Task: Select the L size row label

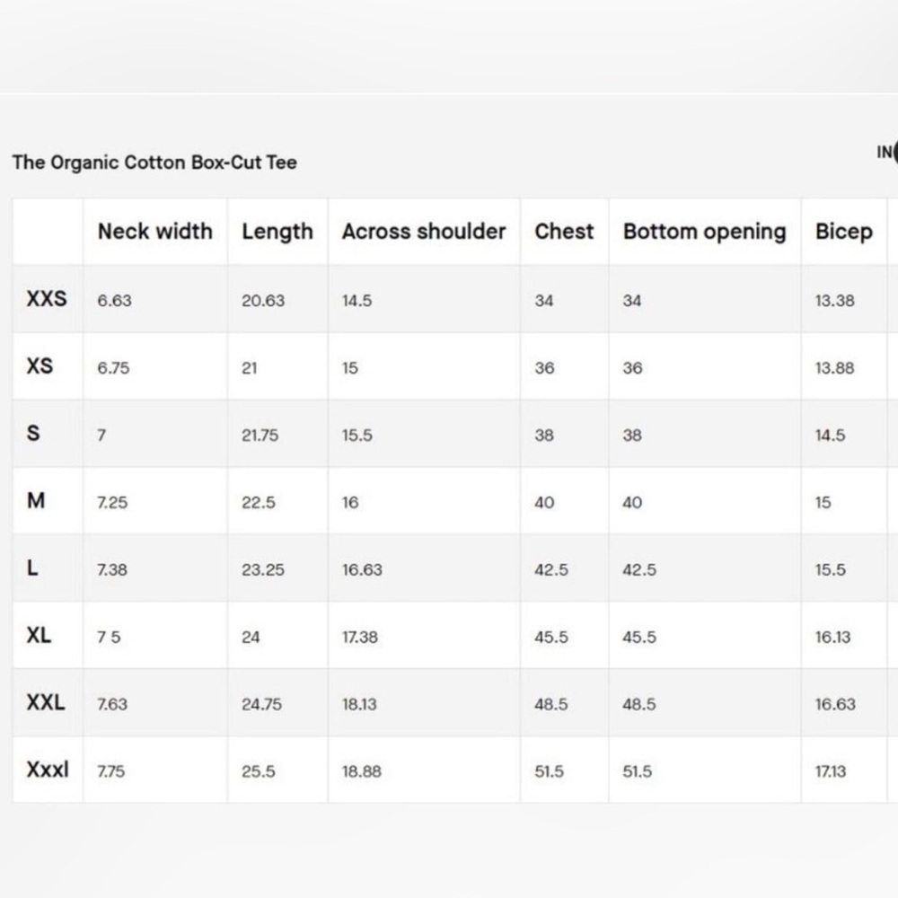Action: 32,568
